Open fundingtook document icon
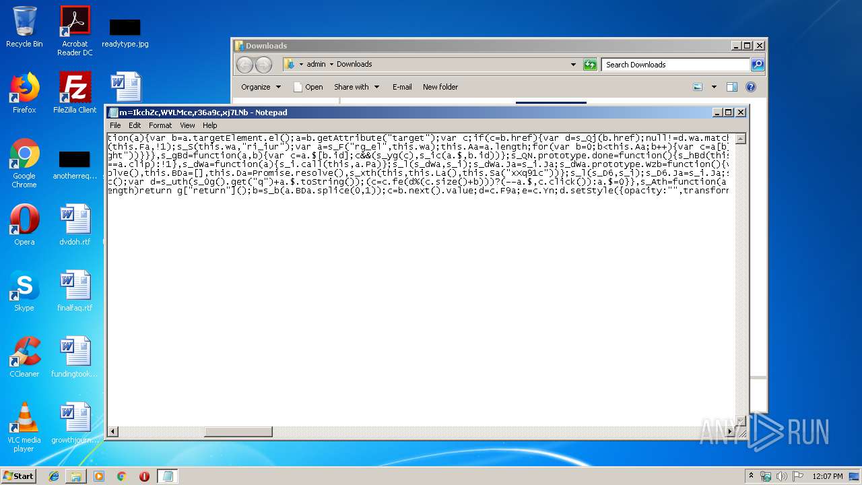Screen dimensions: 862x485 (x=75, y=357)
